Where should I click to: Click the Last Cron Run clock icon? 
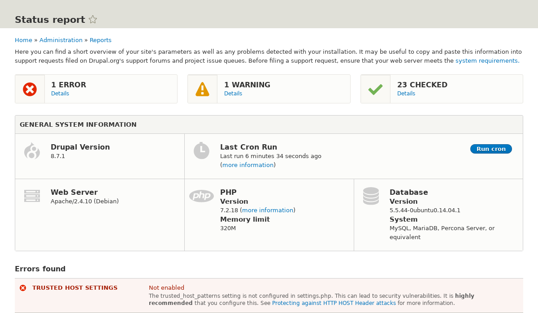pos(202,150)
